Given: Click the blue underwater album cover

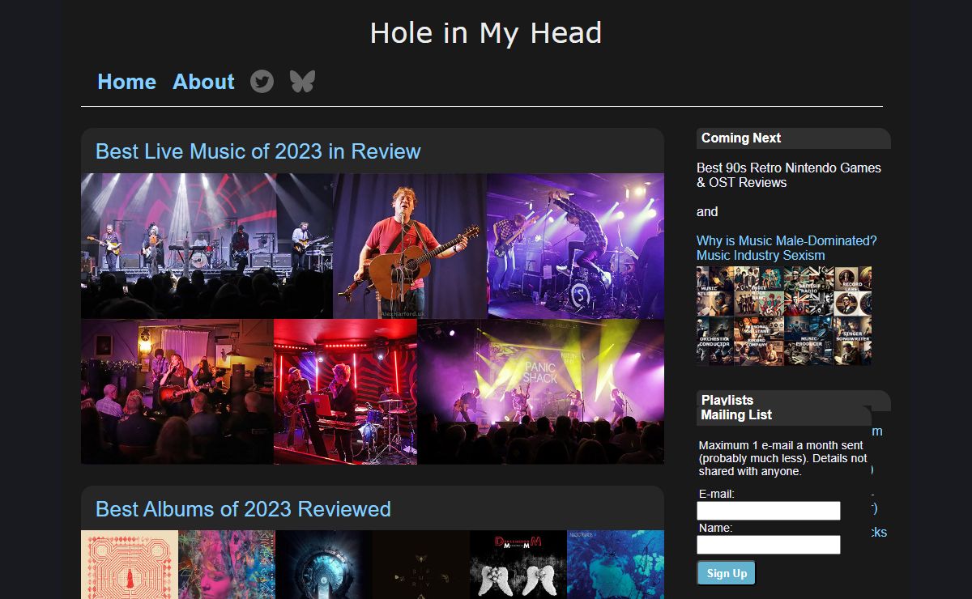Looking at the screenshot, I should coord(616,564).
